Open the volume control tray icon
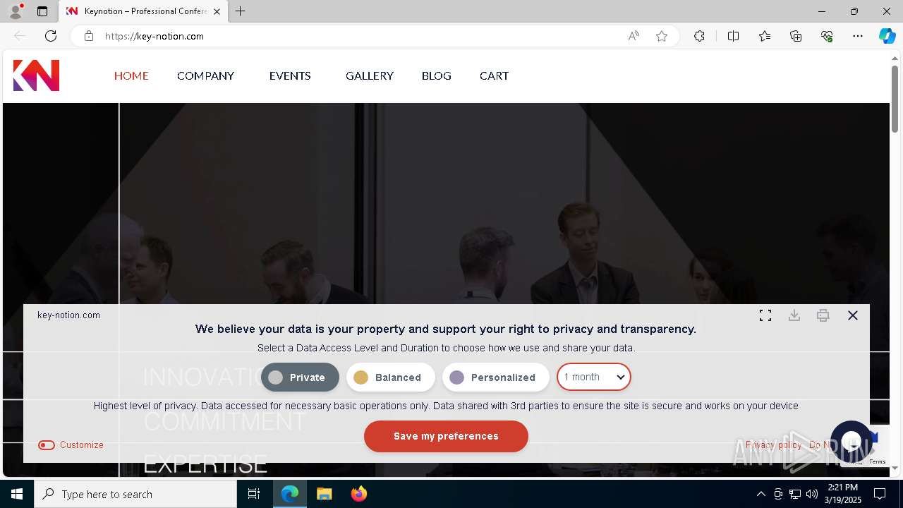Screen dimensions: 903x508 pyautogui.click(x=812, y=494)
